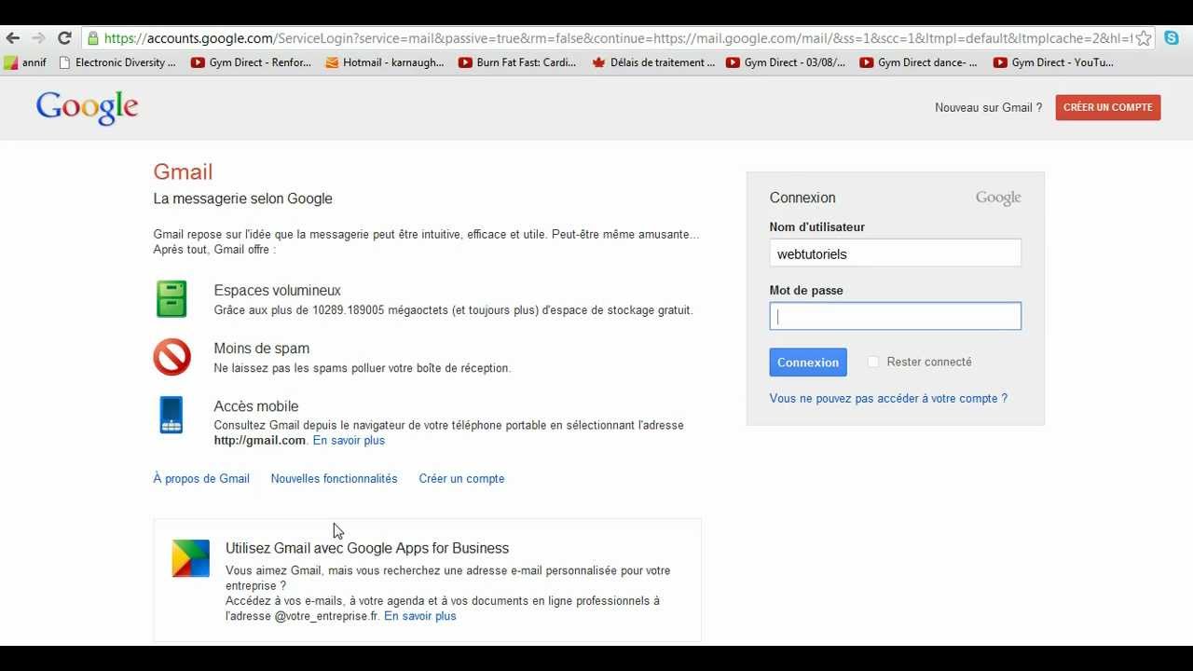The height and width of the screenshot is (671, 1193).
Task: Click the green filing cabinet storage icon
Action: click(171, 299)
